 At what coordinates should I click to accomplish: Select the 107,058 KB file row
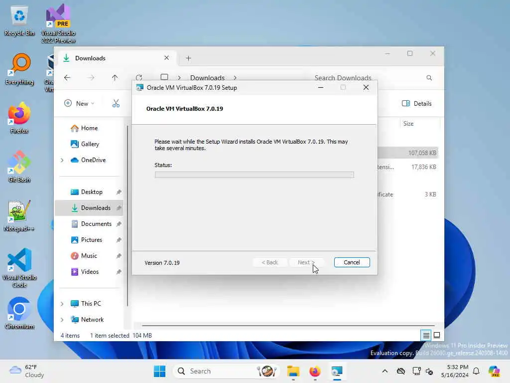click(x=408, y=153)
